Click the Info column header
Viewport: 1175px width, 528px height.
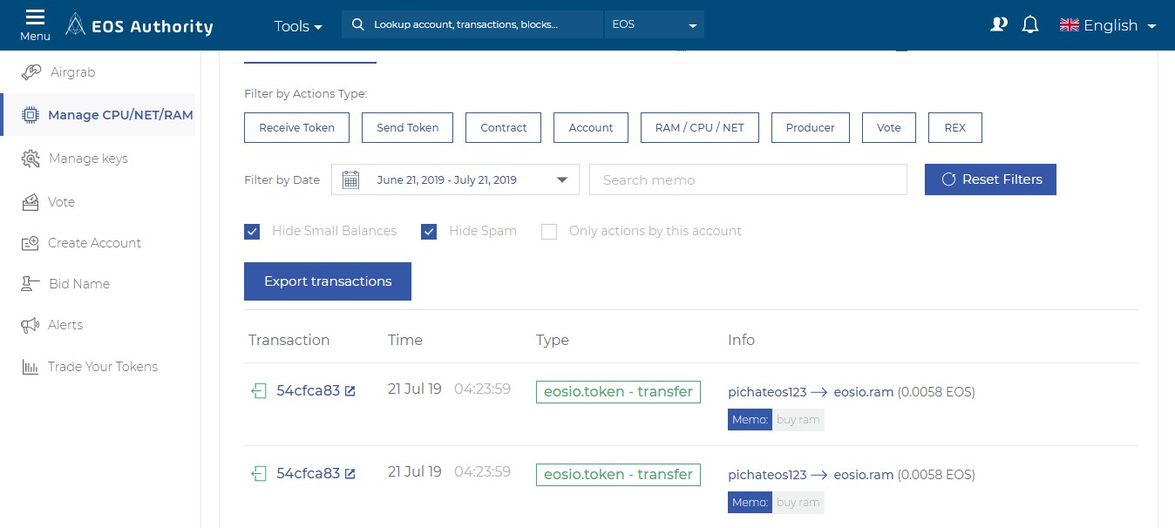[741, 340]
